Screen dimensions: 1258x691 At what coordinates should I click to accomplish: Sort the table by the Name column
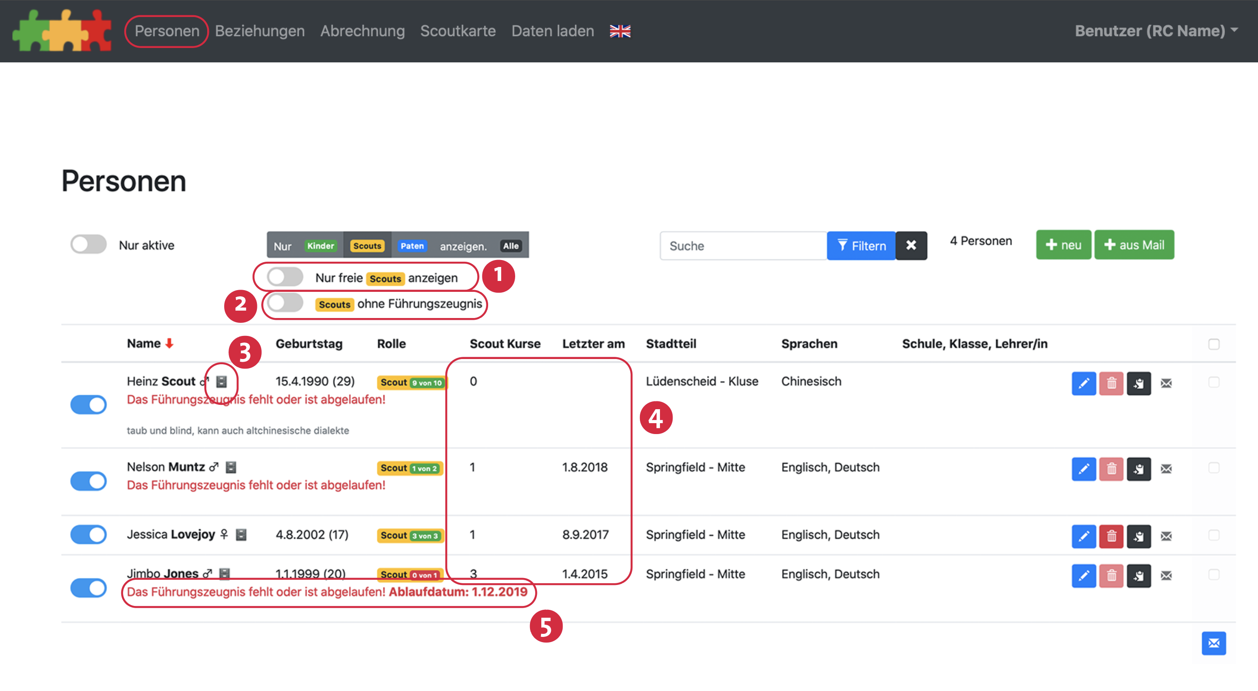[144, 343]
